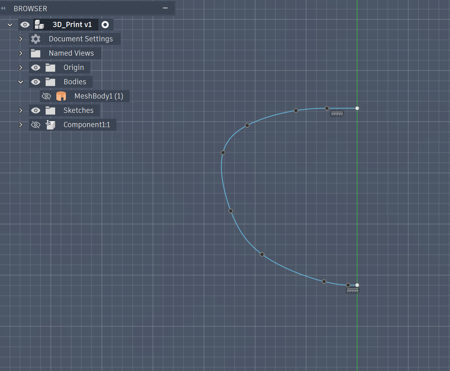The image size is (450, 371).
Task: Click the Sketches folder icon
Action: [x=50, y=110]
